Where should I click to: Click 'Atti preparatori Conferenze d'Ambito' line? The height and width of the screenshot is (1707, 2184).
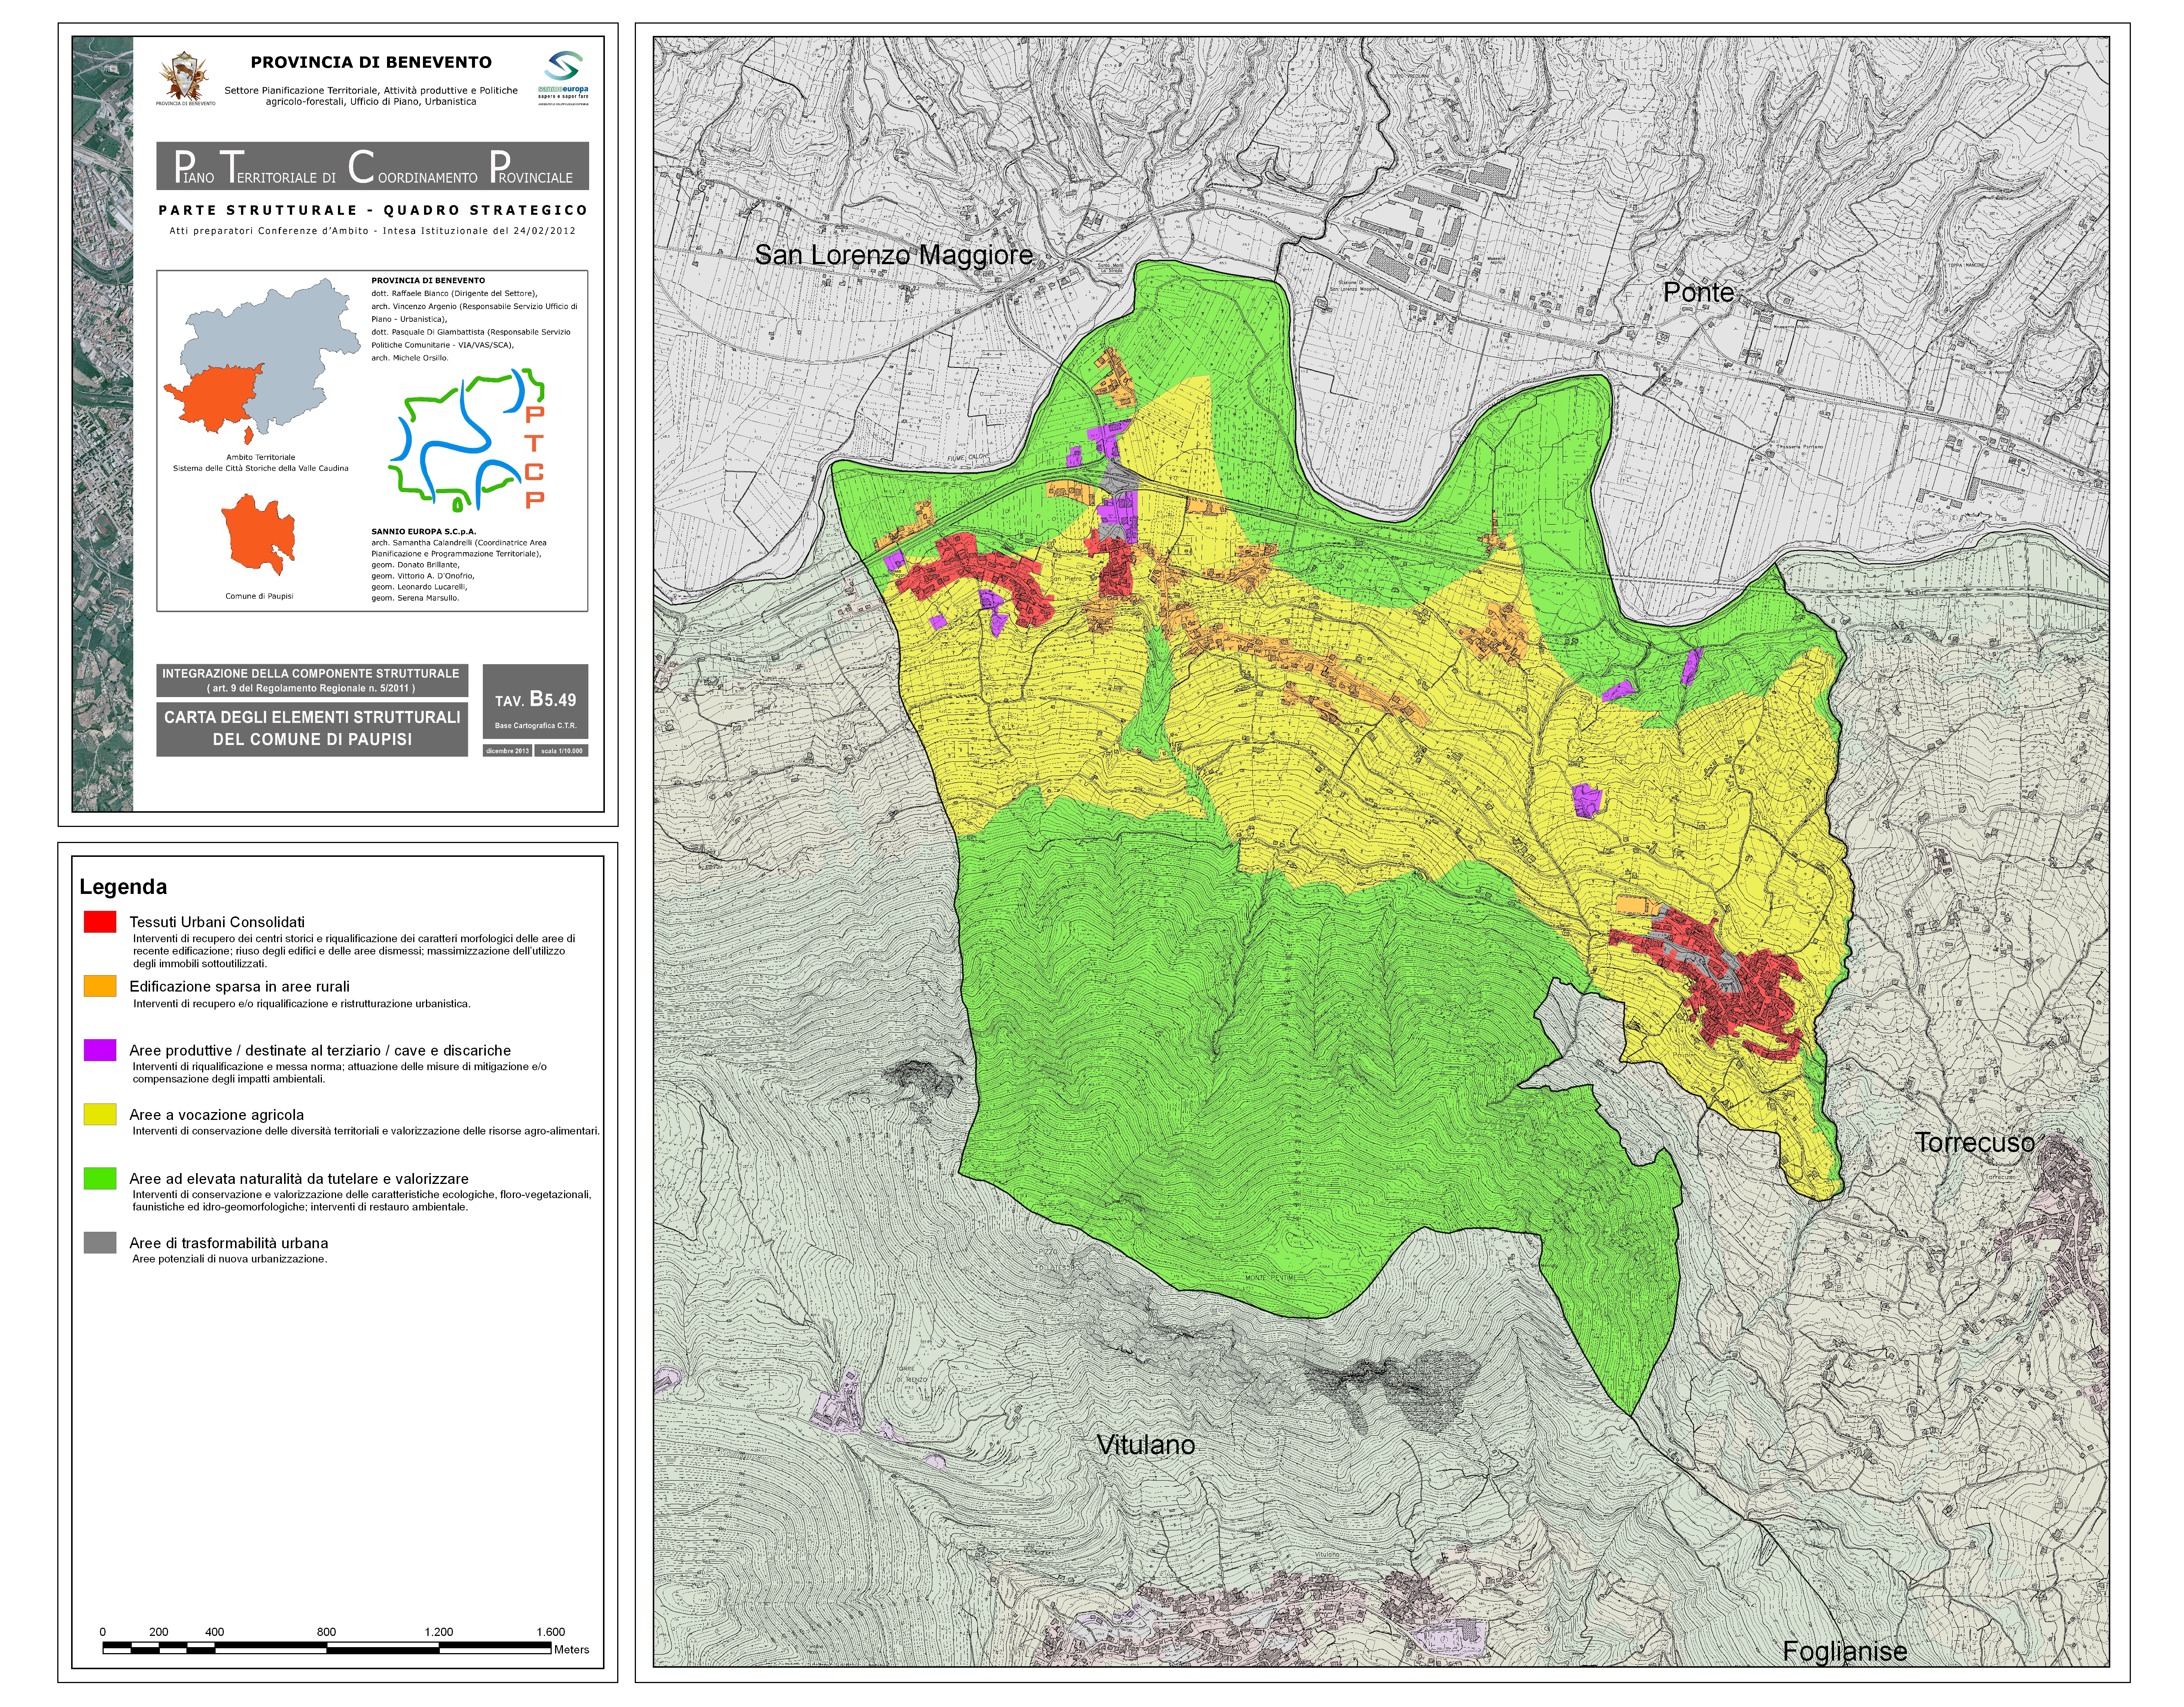[373, 231]
